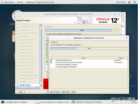Select Creating and starting Oracle instance row
Viewport: 138px width, 104px height.
[89, 62]
